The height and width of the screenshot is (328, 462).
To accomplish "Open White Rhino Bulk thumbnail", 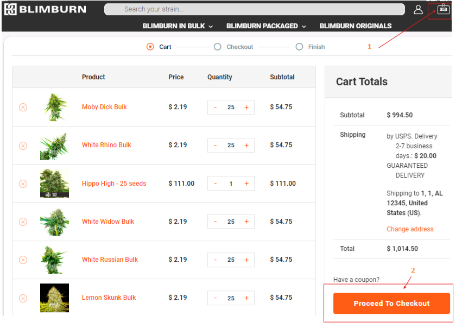I will click(54, 146).
